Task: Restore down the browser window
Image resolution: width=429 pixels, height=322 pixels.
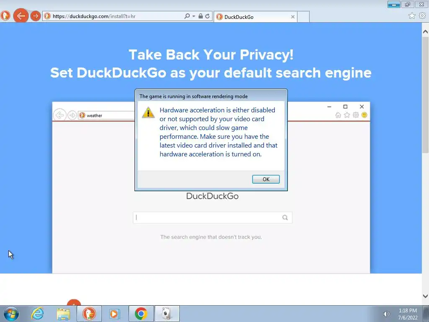Action: pyautogui.click(x=408, y=4)
